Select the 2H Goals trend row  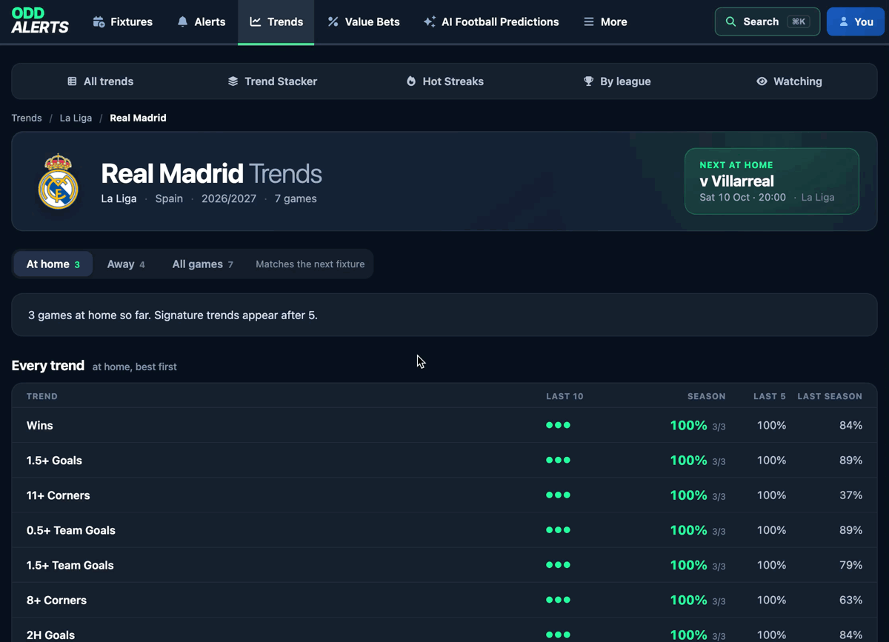coord(444,630)
